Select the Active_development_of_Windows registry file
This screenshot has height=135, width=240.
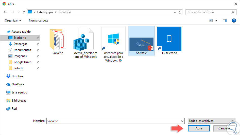pos(85,44)
